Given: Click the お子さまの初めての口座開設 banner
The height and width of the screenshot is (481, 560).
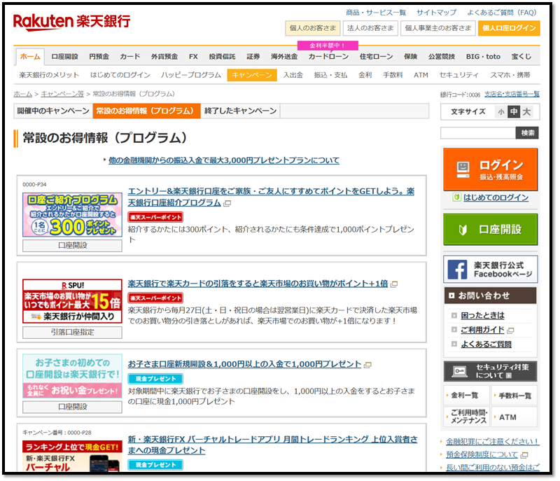Looking at the screenshot, I should tap(72, 376).
